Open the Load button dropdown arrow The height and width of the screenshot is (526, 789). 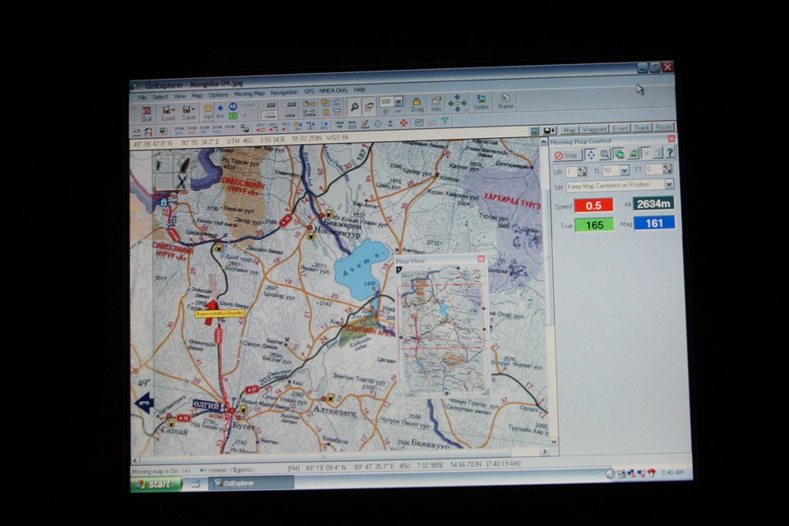pos(173,109)
